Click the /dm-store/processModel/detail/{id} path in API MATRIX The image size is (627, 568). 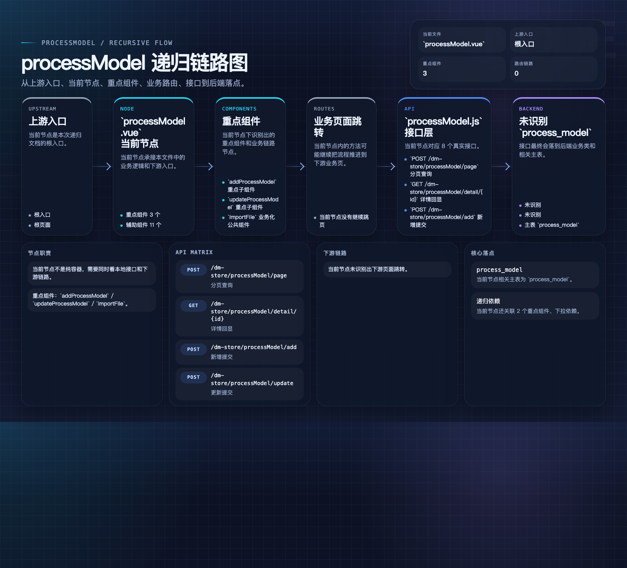254,311
